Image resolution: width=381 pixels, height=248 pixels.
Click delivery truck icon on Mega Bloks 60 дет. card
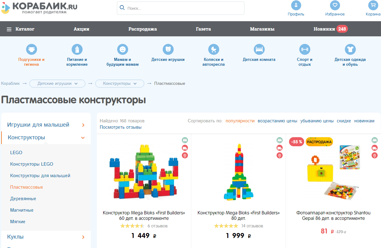[x=185, y=148]
